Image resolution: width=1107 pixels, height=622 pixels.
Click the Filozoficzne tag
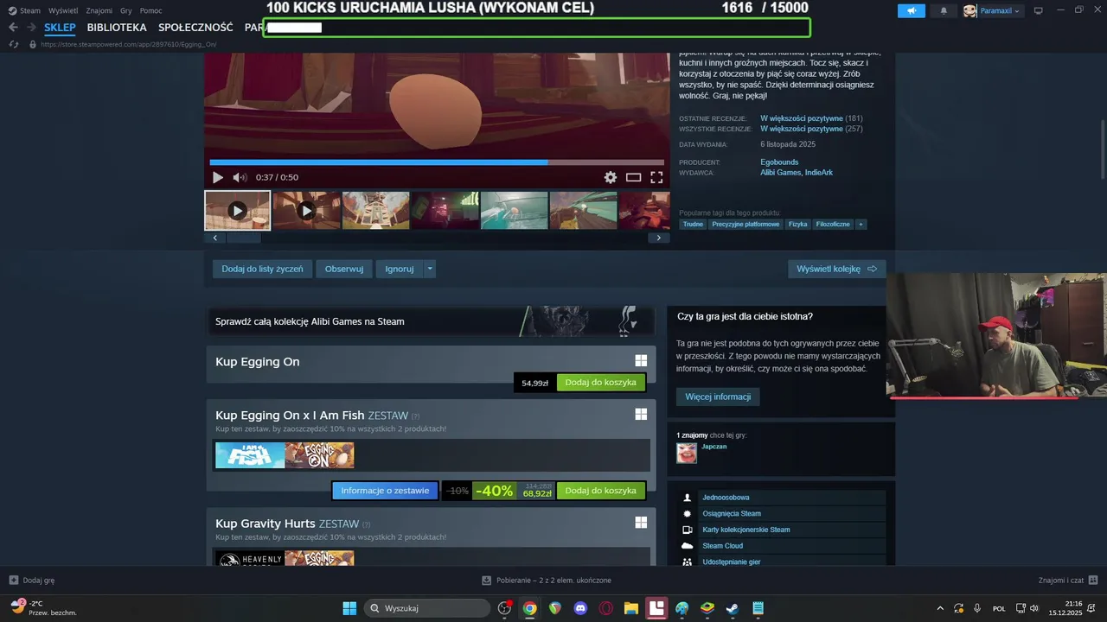click(x=834, y=225)
